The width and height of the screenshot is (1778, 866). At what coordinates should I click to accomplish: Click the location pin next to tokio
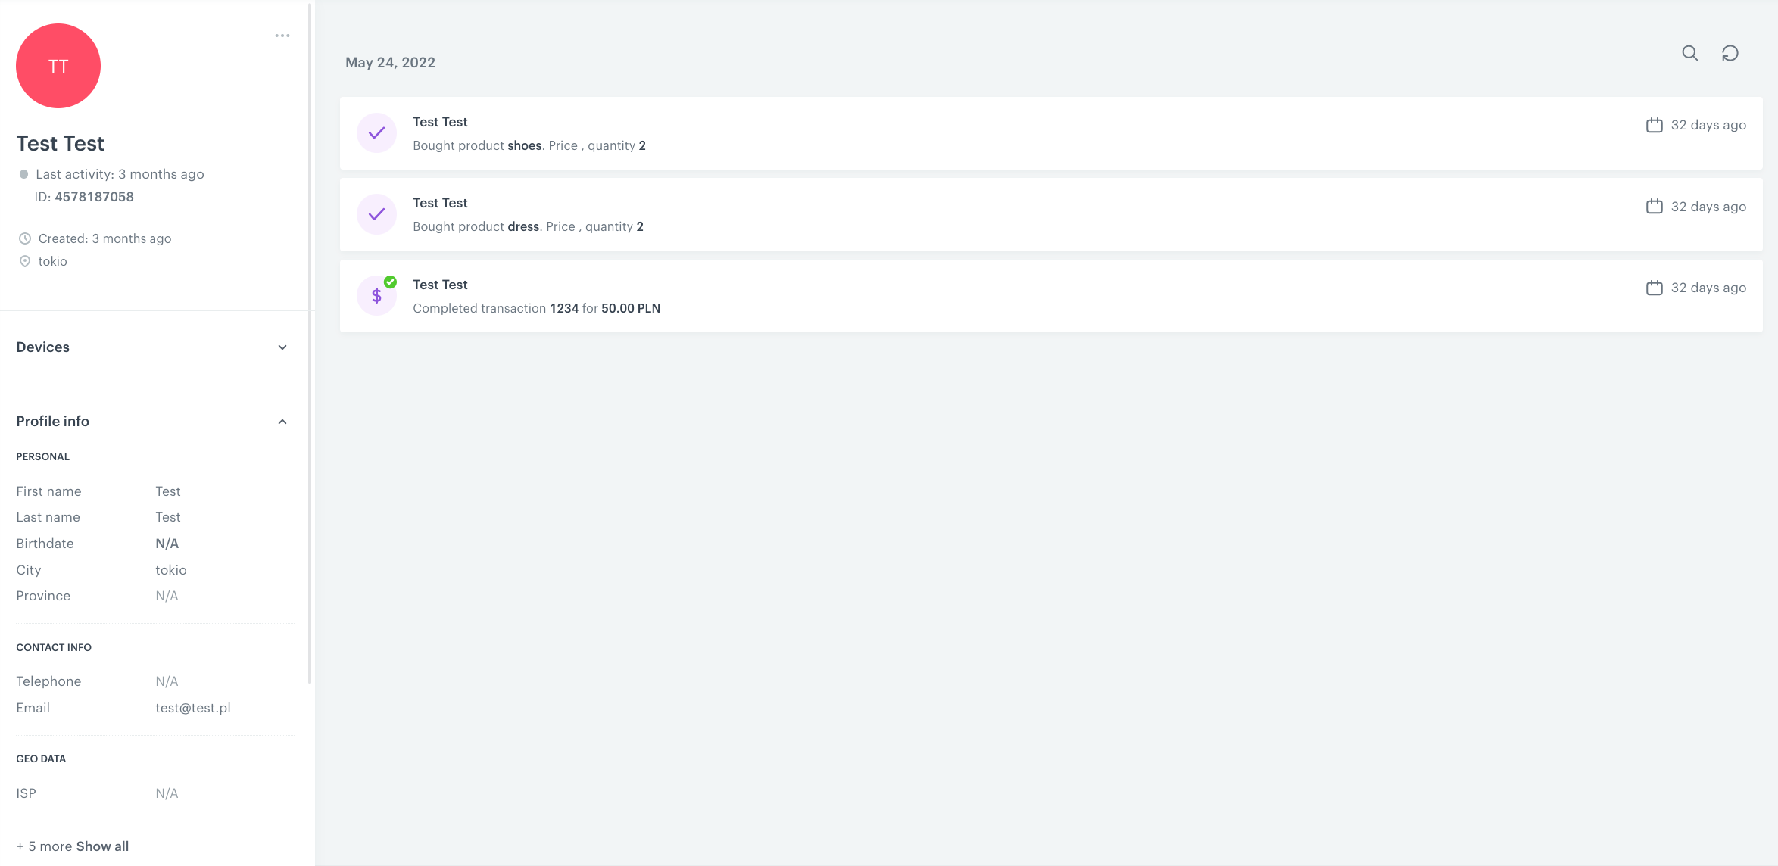click(25, 261)
